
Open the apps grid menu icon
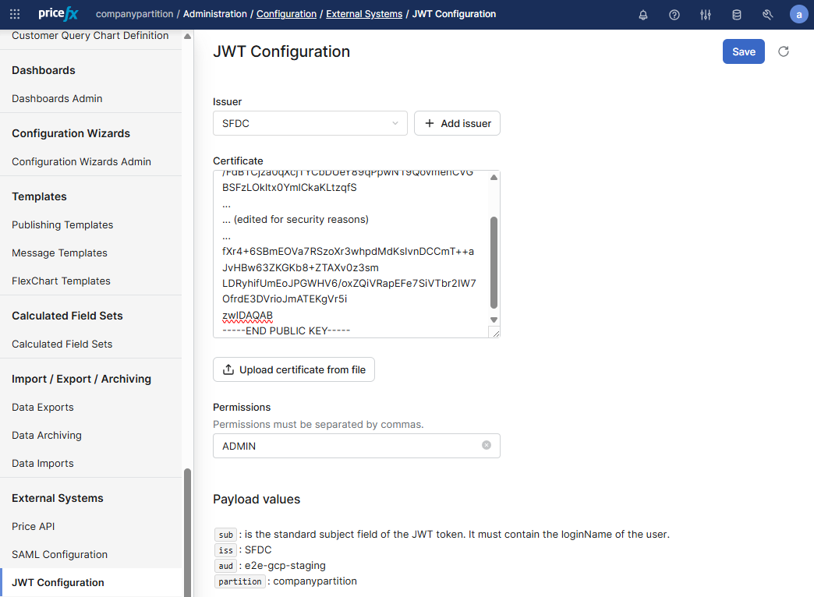click(x=15, y=14)
